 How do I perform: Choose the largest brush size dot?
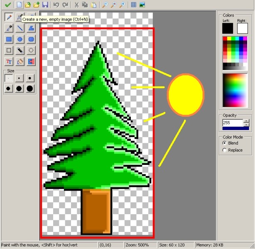click(30, 88)
